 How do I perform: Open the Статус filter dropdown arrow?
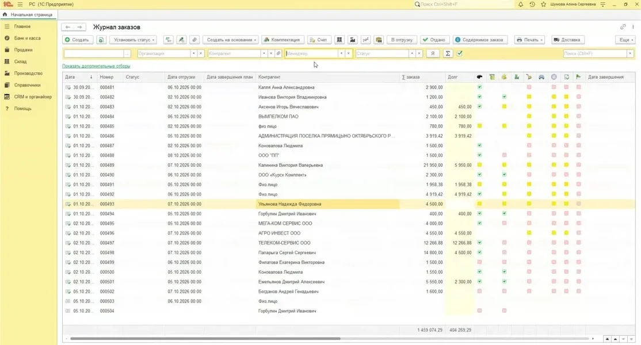pyautogui.click(x=411, y=53)
